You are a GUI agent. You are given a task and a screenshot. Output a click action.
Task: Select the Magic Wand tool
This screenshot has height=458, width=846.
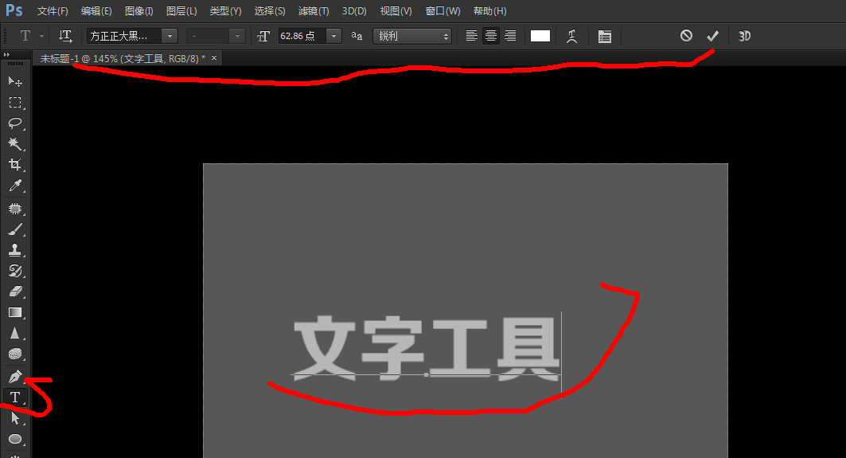tap(15, 143)
